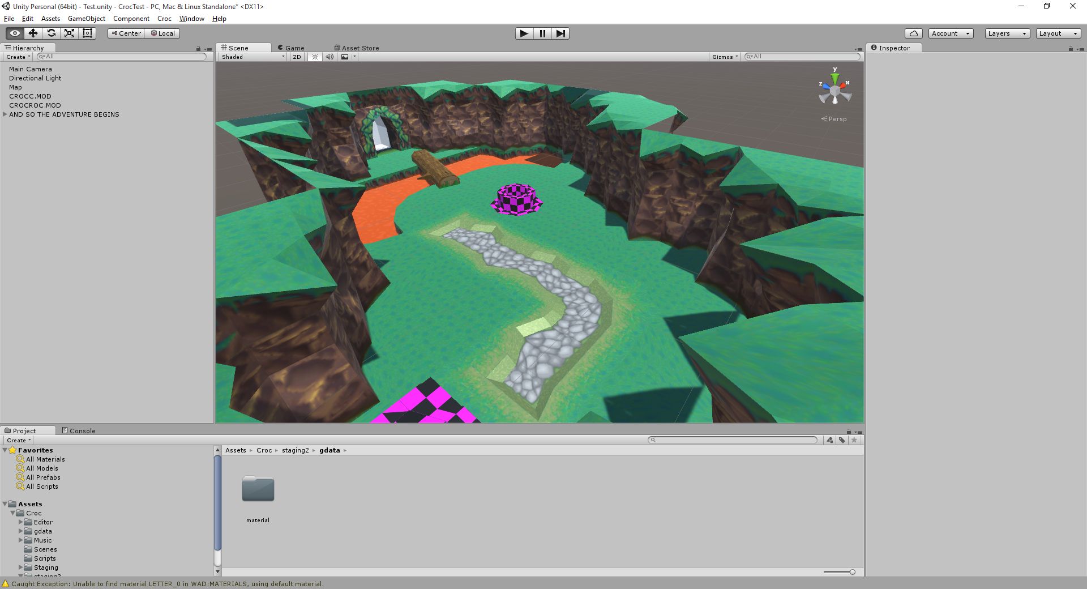Toggle scene lighting sun icon
1087x589 pixels.
(315, 57)
